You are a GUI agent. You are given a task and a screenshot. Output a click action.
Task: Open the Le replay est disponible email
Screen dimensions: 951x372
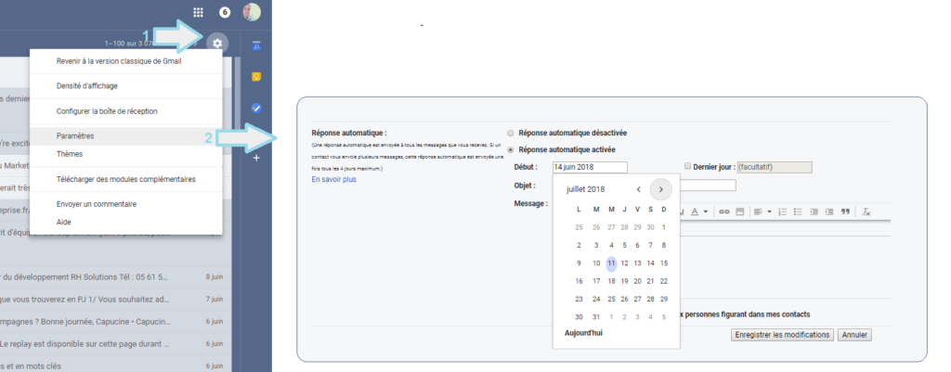tap(116, 343)
